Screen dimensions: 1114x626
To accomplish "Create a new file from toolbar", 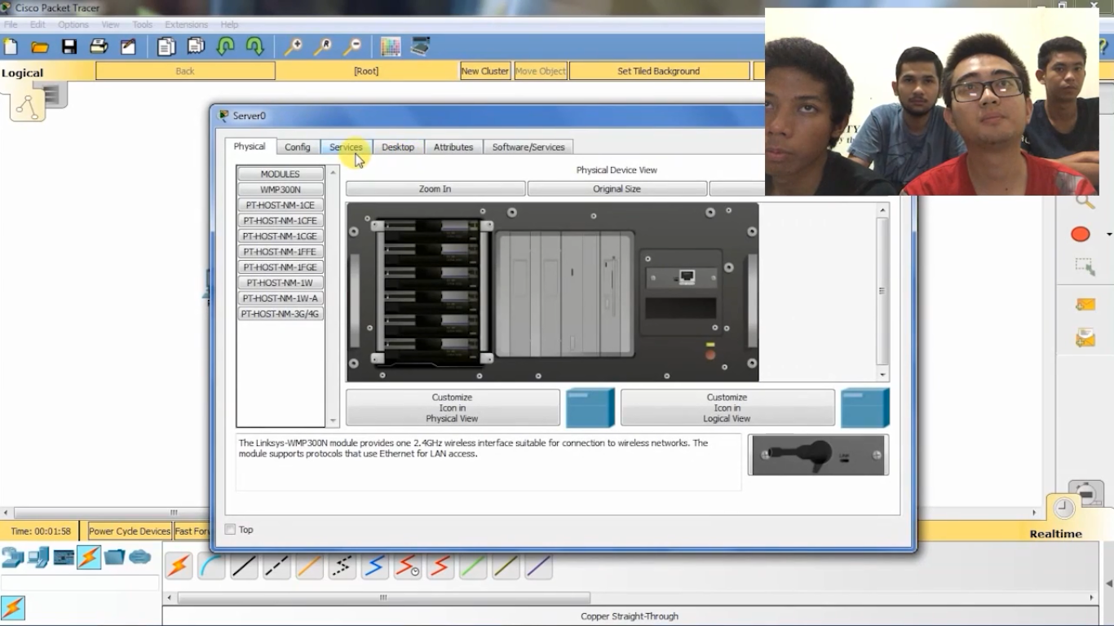I will tap(11, 47).
